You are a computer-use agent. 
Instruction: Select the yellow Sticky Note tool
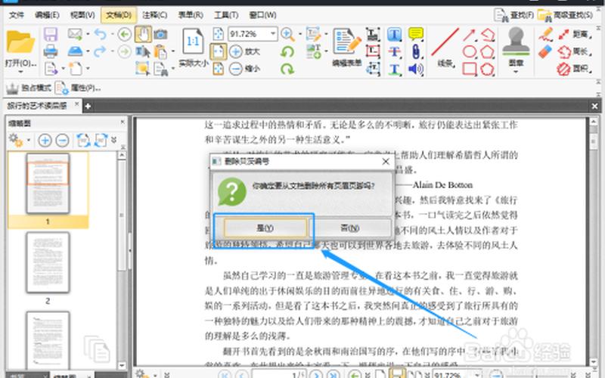tap(415, 34)
